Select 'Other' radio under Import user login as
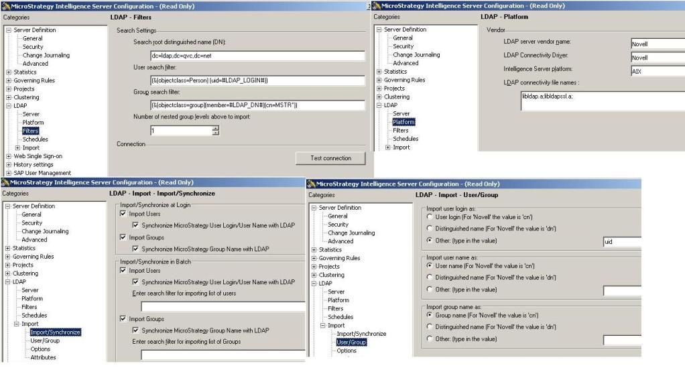This screenshot has height=370, width=685. [x=430, y=240]
